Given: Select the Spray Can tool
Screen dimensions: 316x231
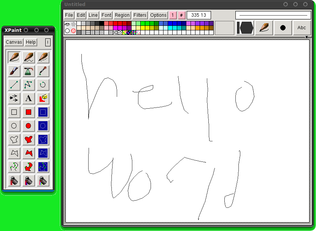Looking at the screenshot, I should pos(28,71).
